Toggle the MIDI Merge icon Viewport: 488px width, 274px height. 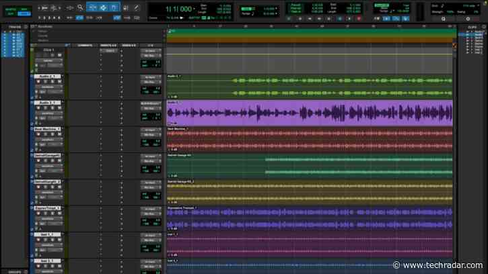tap(396, 19)
